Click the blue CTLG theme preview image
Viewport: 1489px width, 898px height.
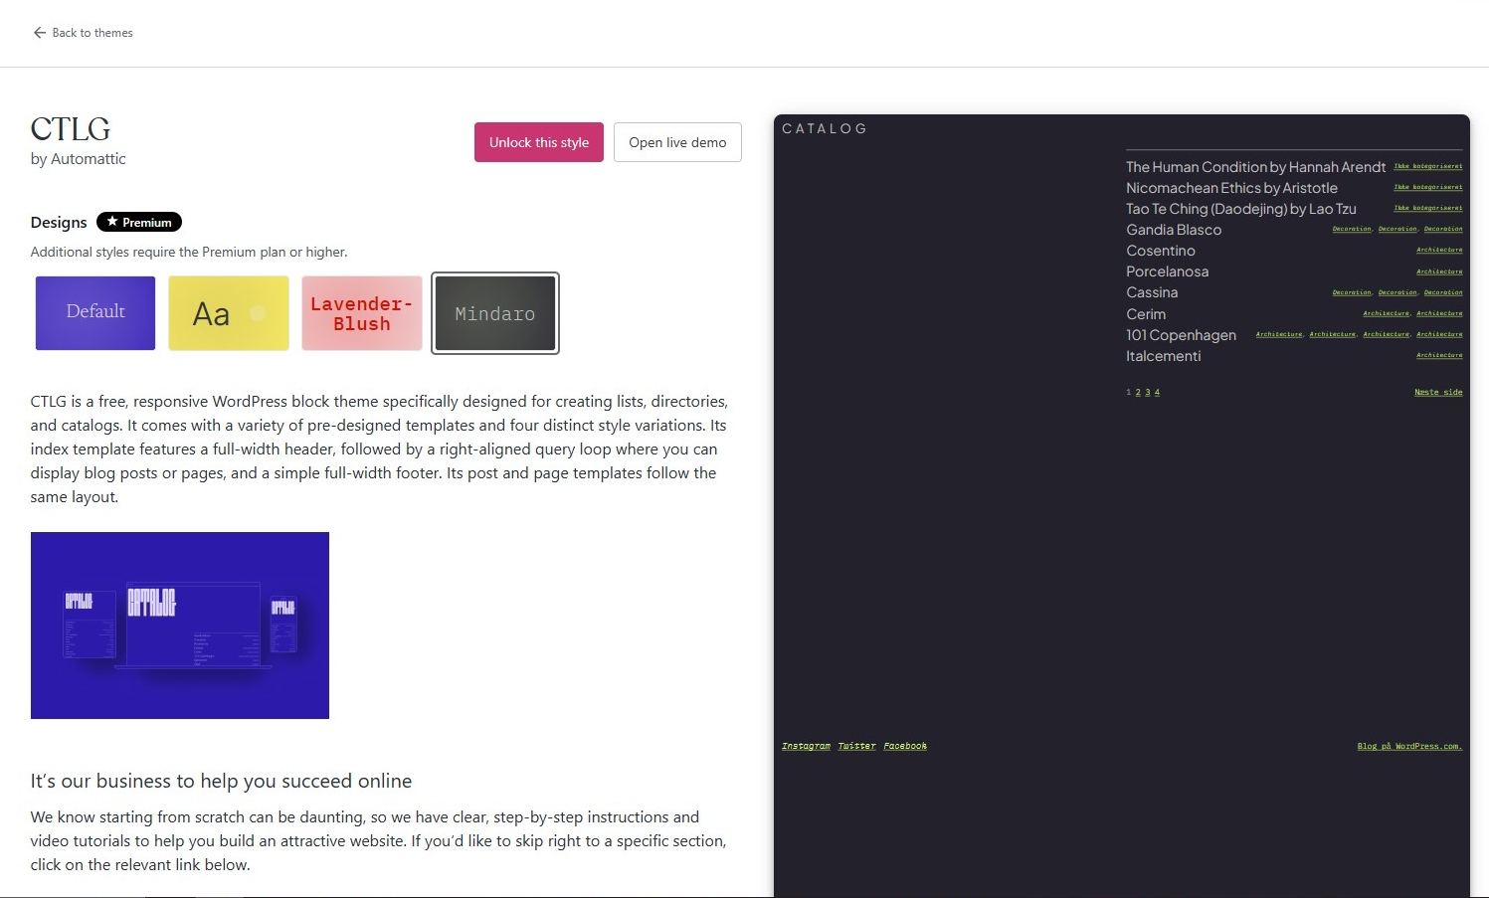[180, 625]
